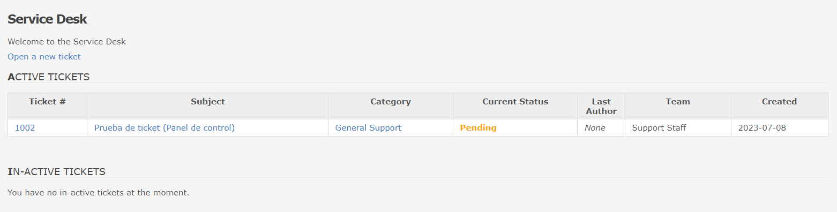Open the 'Prueba de ticket (Panel de control)' subject
This screenshot has height=212, width=837.
tap(165, 128)
